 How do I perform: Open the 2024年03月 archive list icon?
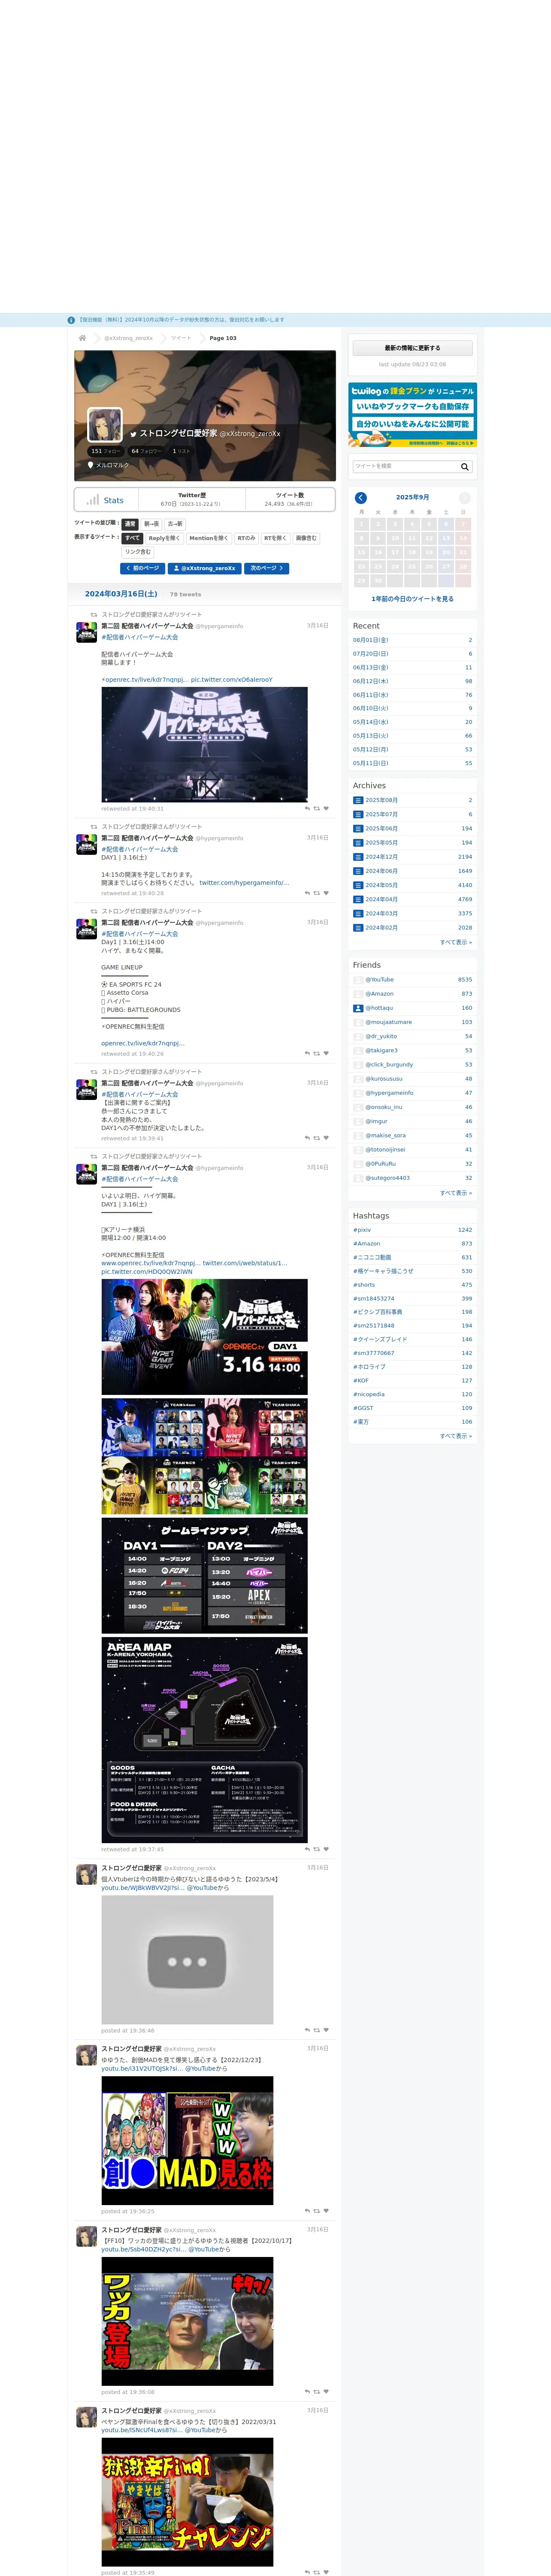click(358, 913)
